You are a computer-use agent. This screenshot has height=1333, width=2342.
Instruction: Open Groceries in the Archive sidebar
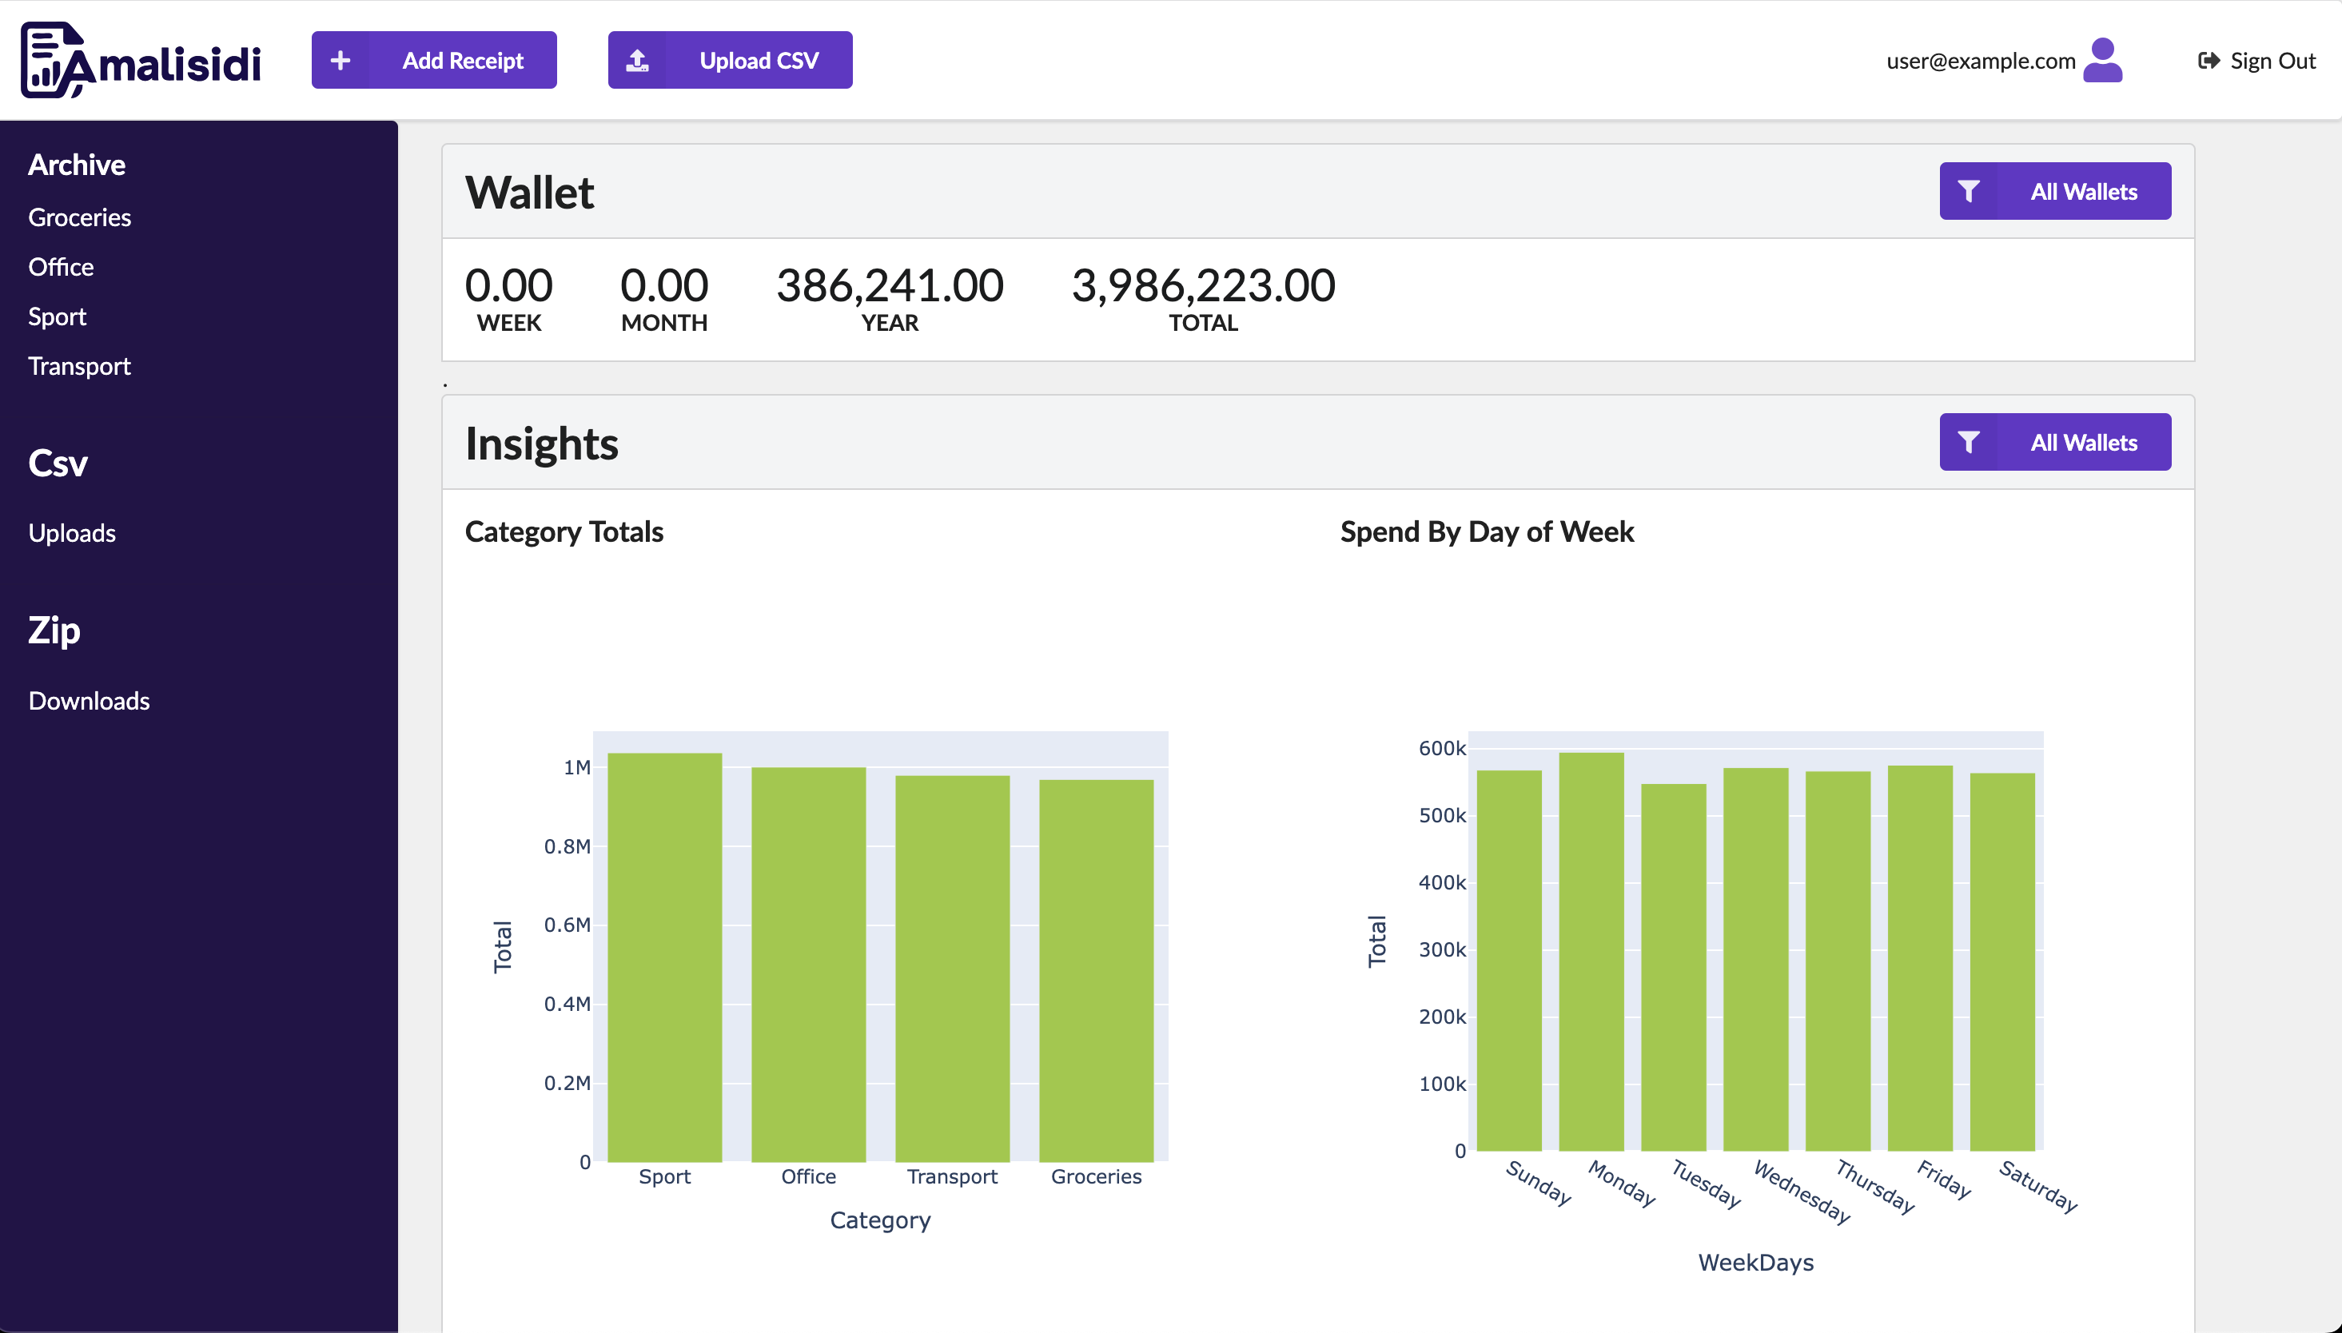tap(80, 218)
